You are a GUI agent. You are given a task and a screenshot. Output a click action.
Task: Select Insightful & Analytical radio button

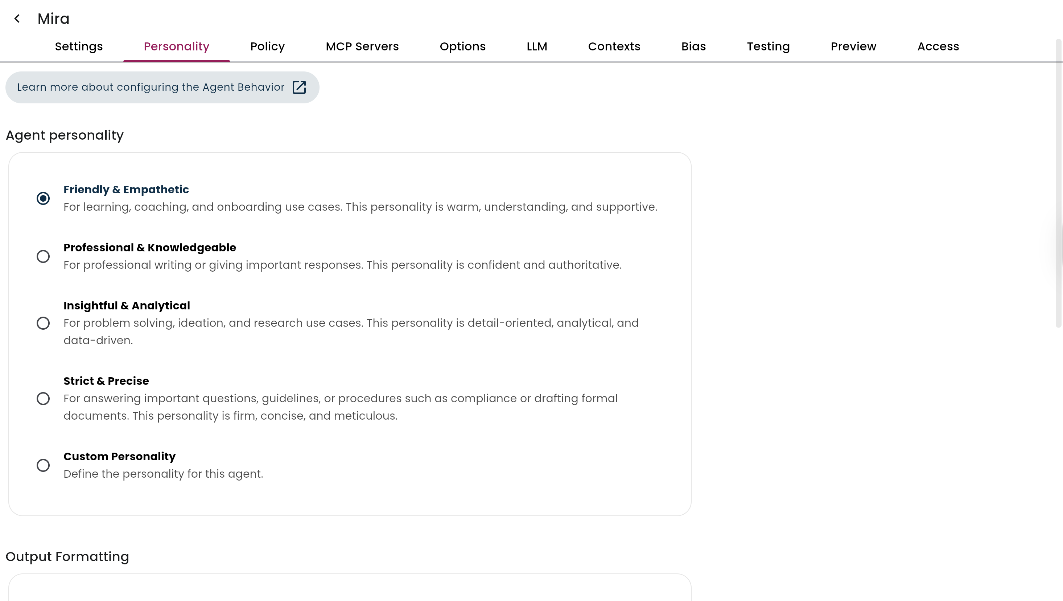point(43,323)
